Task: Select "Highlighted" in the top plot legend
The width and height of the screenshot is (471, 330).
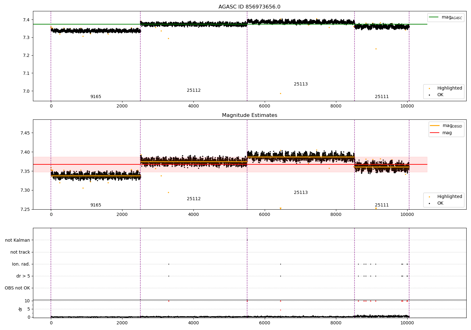Action: click(x=446, y=88)
